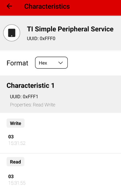
Task: Click the 15:31:55 read timestamp
Action: coord(17,183)
